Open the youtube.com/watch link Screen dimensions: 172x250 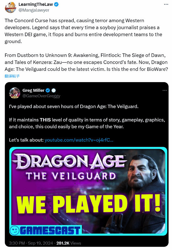coord(79,140)
